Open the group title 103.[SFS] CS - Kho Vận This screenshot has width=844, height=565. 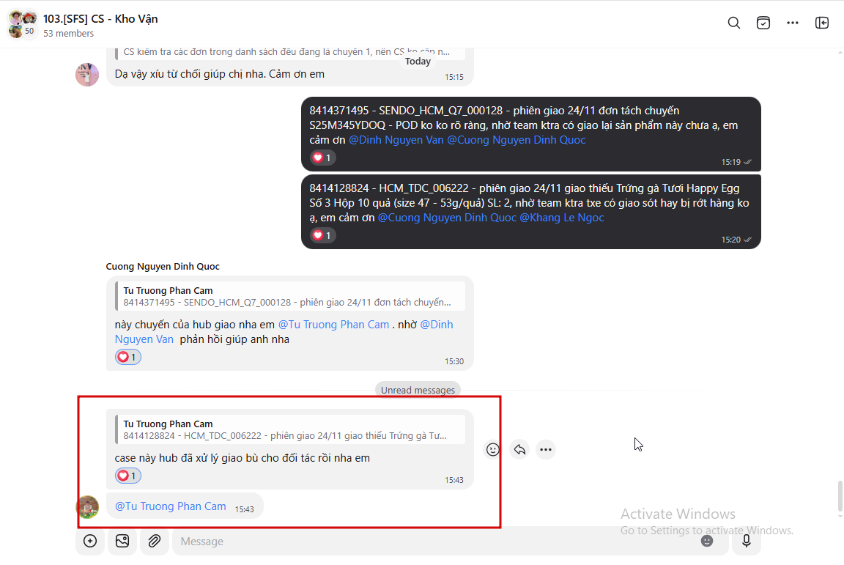click(100, 19)
